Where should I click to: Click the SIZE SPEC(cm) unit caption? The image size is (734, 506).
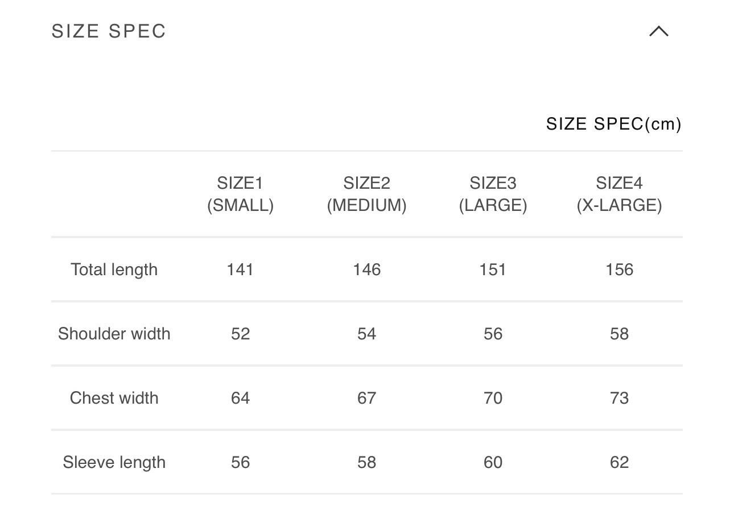point(613,124)
